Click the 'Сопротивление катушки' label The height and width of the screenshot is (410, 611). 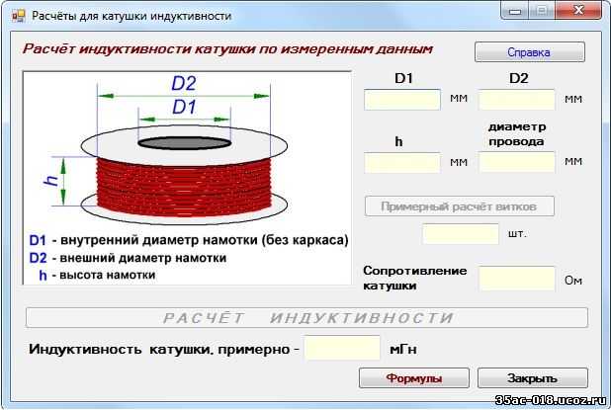click(x=414, y=278)
